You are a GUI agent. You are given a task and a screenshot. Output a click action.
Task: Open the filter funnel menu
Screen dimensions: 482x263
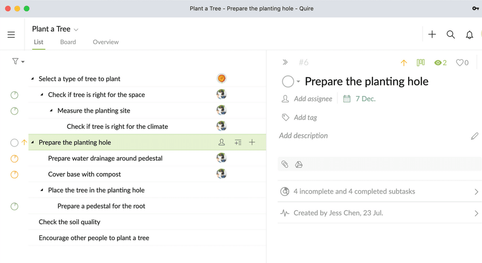18,62
